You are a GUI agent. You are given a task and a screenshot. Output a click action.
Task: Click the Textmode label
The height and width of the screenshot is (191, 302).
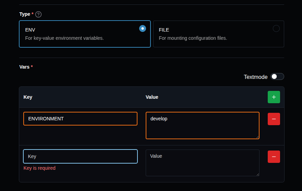255,77
